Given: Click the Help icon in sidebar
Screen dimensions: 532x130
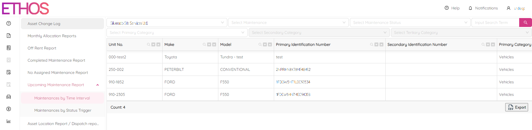Looking at the screenshot, I should [9, 23].
